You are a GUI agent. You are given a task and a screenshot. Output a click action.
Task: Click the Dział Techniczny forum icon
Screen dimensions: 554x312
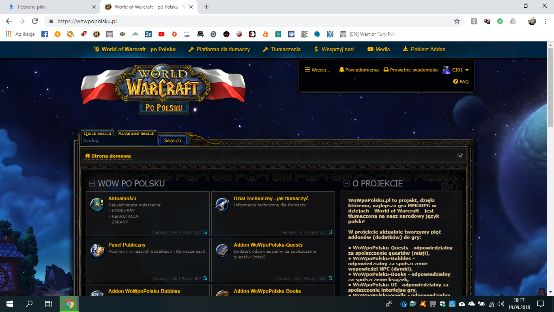coord(222,205)
